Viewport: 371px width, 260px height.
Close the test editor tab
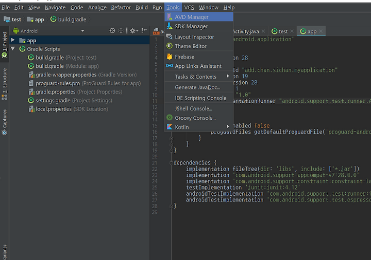292,31
